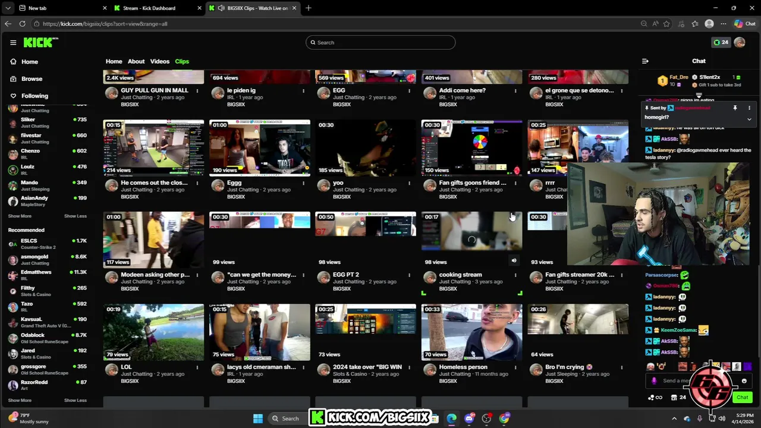Open options menu for GUY PULL GUN IN MALL clip
This screenshot has height=428, width=761.
[x=197, y=91]
